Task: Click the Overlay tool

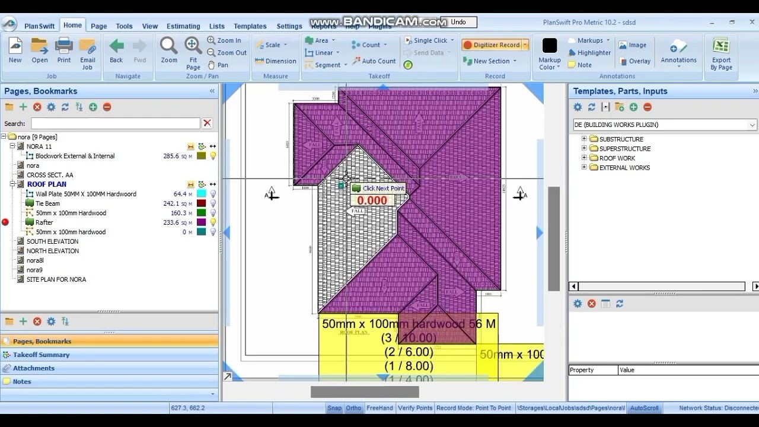Action: click(635, 61)
